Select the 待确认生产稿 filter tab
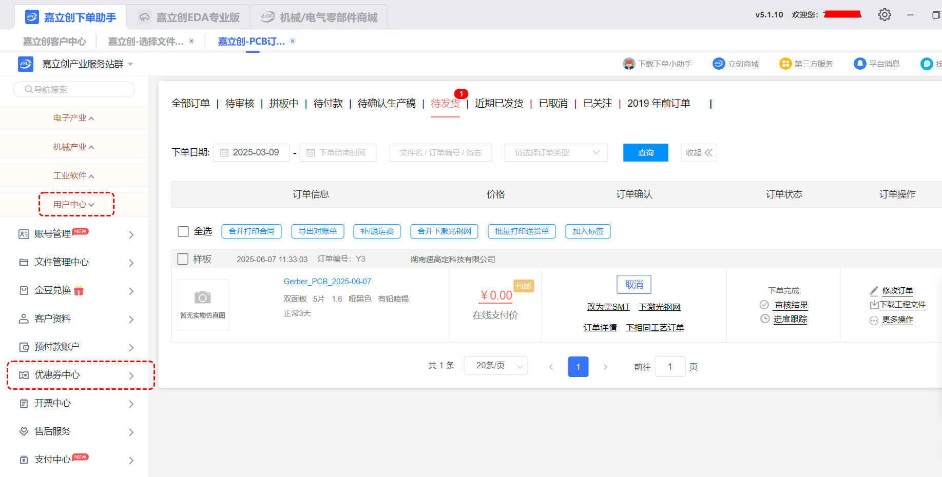 tap(387, 103)
